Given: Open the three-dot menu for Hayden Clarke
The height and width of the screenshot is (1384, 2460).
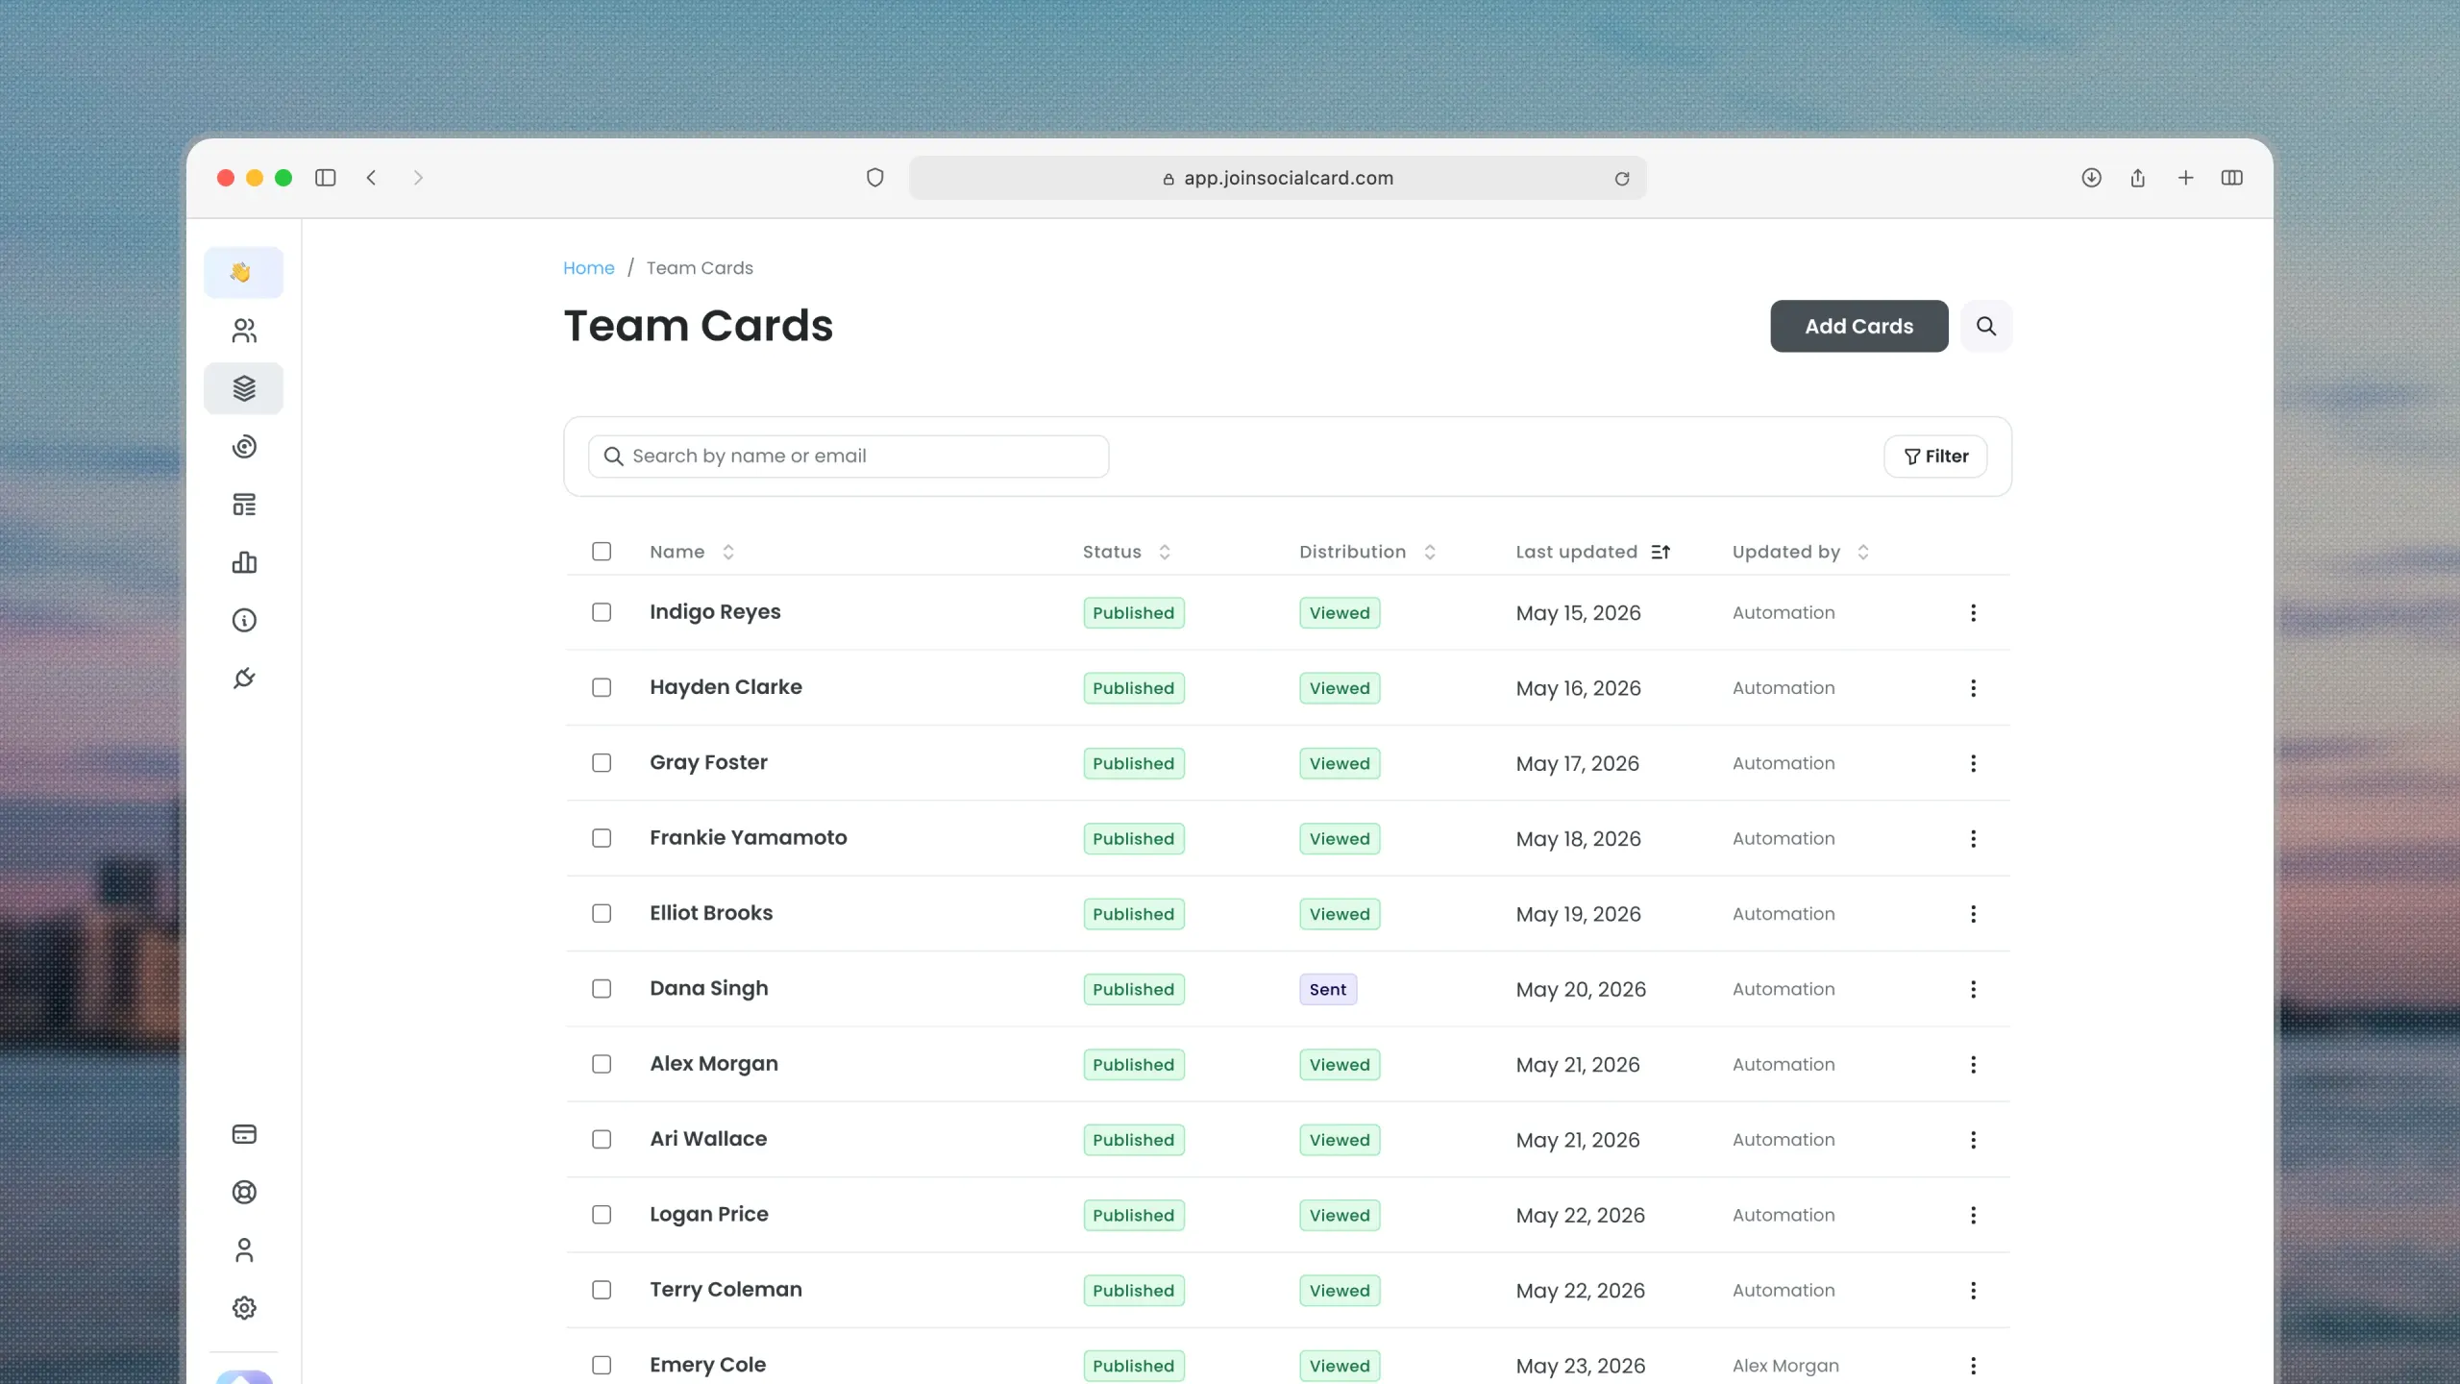Looking at the screenshot, I should click(x=1973, y=688).
